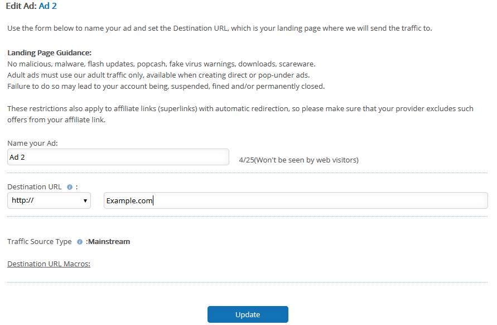Screen dimensions: 497x325
Task: Click the Update button
Action: point(248,314)
